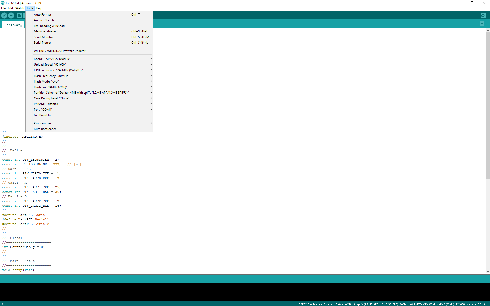The height and width of the screenshot is (306, 490).
Task: Open WiFi101 / WiFiNINA Firmware Updater
Action: [89, 51]
